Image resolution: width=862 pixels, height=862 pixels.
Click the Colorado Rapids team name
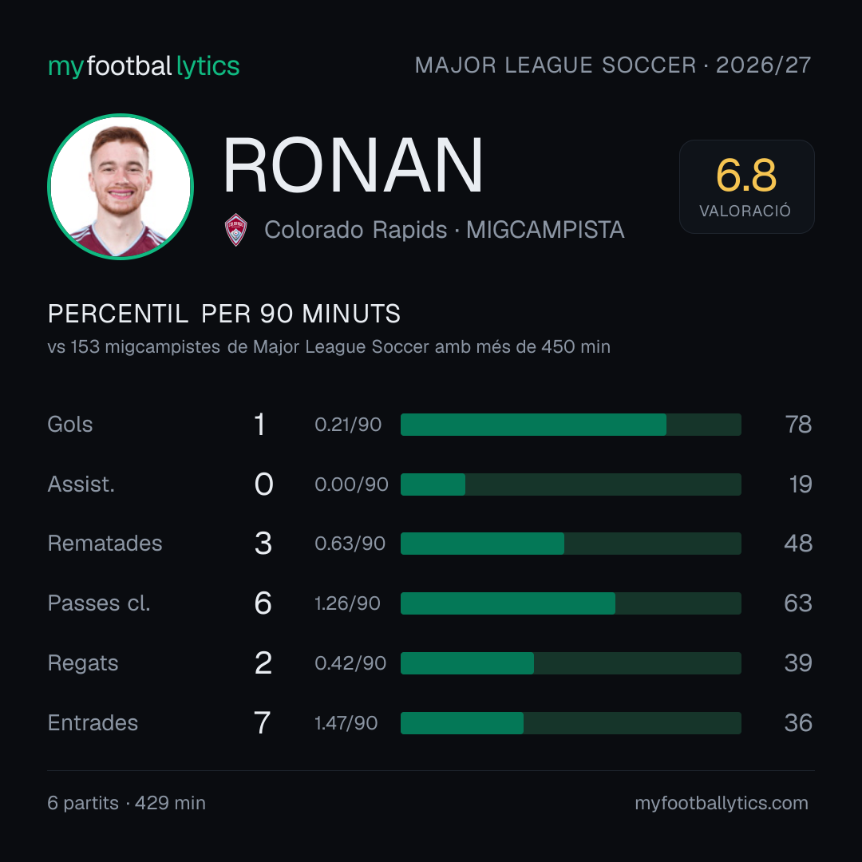click(x=356, y=230)
